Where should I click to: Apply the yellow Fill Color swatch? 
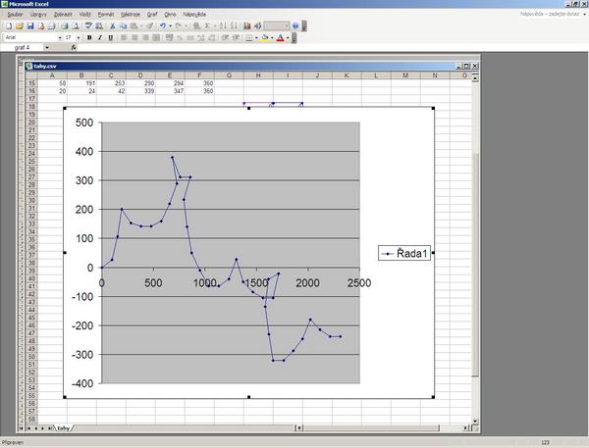pos(265,37)
